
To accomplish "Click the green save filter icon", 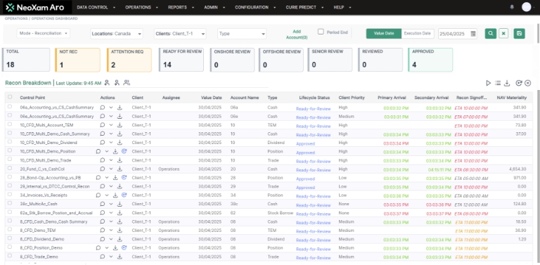I will pos(519,33).
